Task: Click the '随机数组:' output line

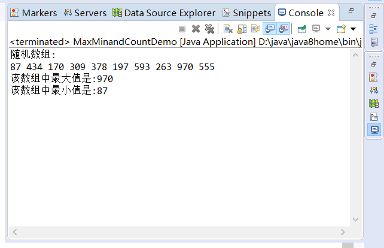Action: click(33, 55)
